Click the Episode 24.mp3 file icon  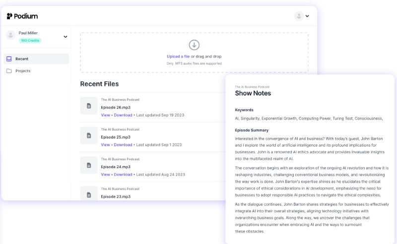89,165
